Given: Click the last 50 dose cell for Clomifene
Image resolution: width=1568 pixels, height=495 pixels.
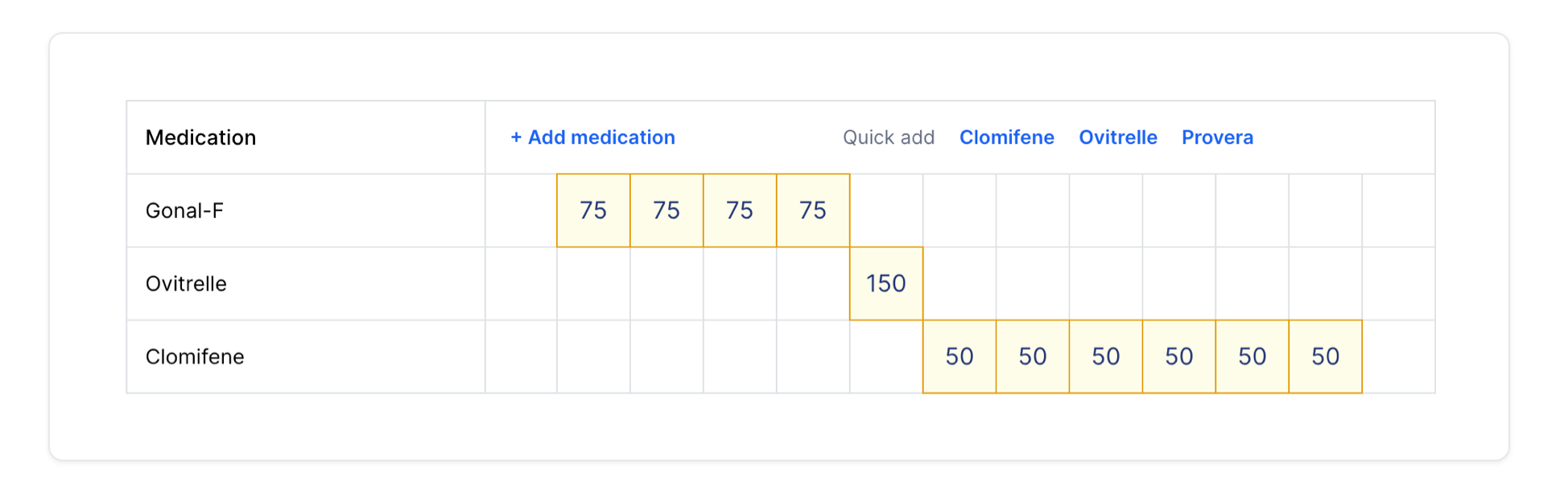Looking at the screenshot, I should point(1326,357).
